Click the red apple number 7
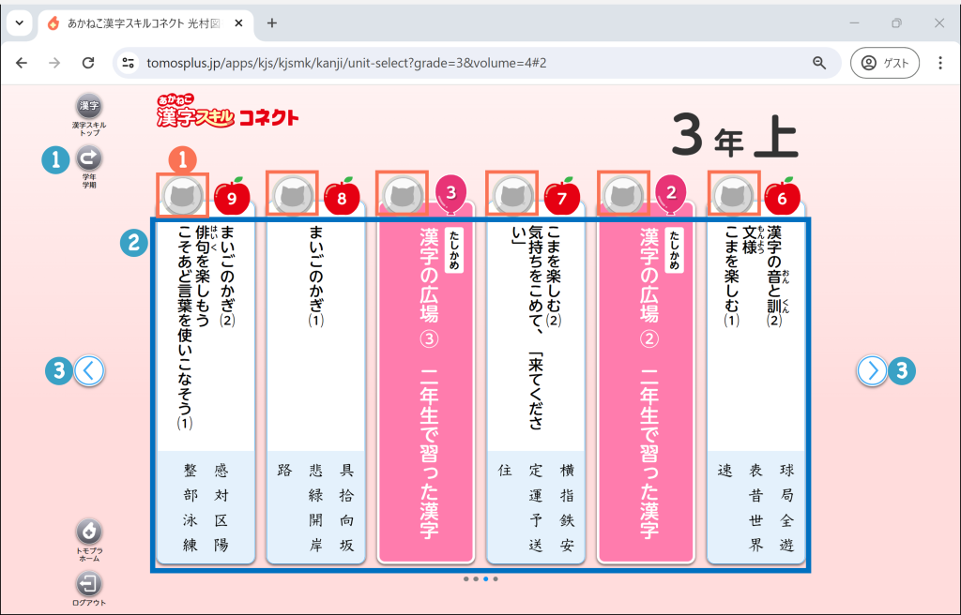This screenshot has height=615, width=961. pyautogui.click(x=561, y=197)
